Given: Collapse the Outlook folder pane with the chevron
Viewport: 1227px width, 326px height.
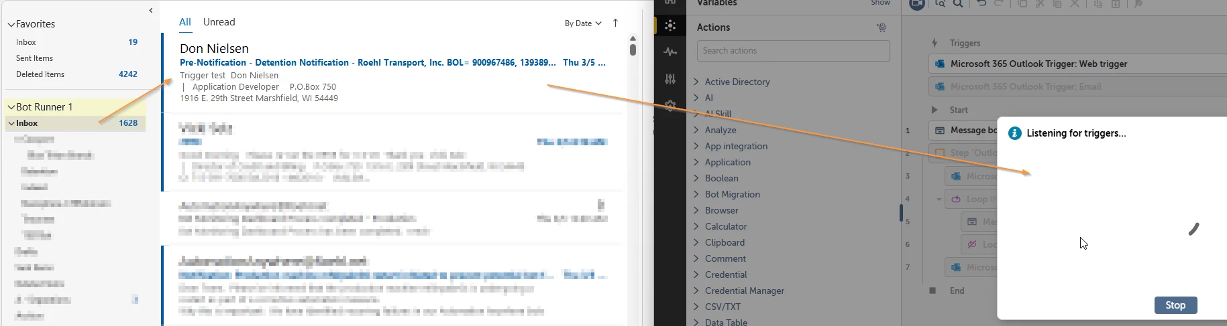Looking at the screenshot, I should coord(150,10).
